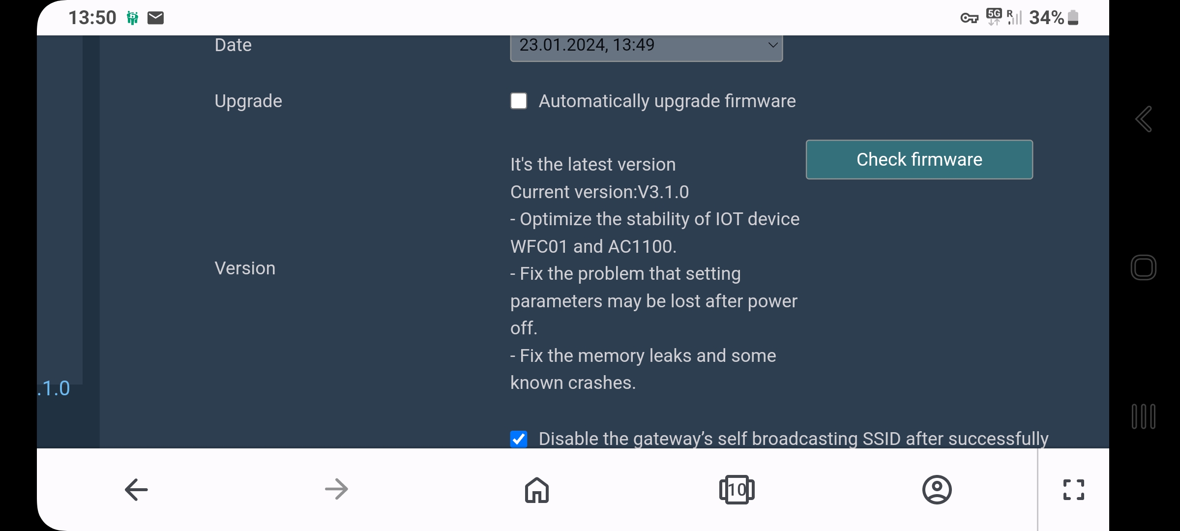
Task: Click the Date dropdown chevron arrow
Action: 773,45
